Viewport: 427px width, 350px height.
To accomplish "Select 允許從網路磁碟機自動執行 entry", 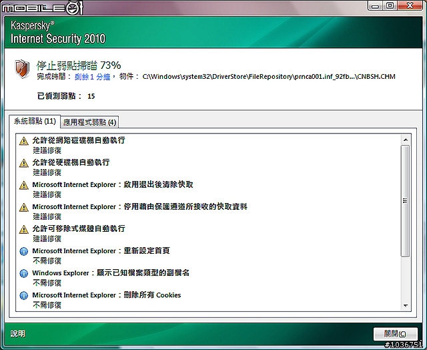I will [79, 140].
